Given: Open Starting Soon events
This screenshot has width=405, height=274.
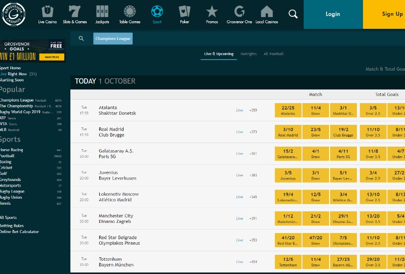Looking at the screenshot, I should coord(12,80).
